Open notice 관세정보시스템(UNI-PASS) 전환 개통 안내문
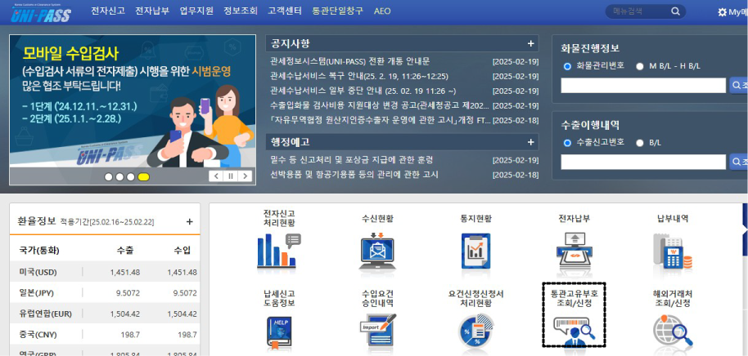This screenshot has height=356, width=748. click(x=349, y=61)
